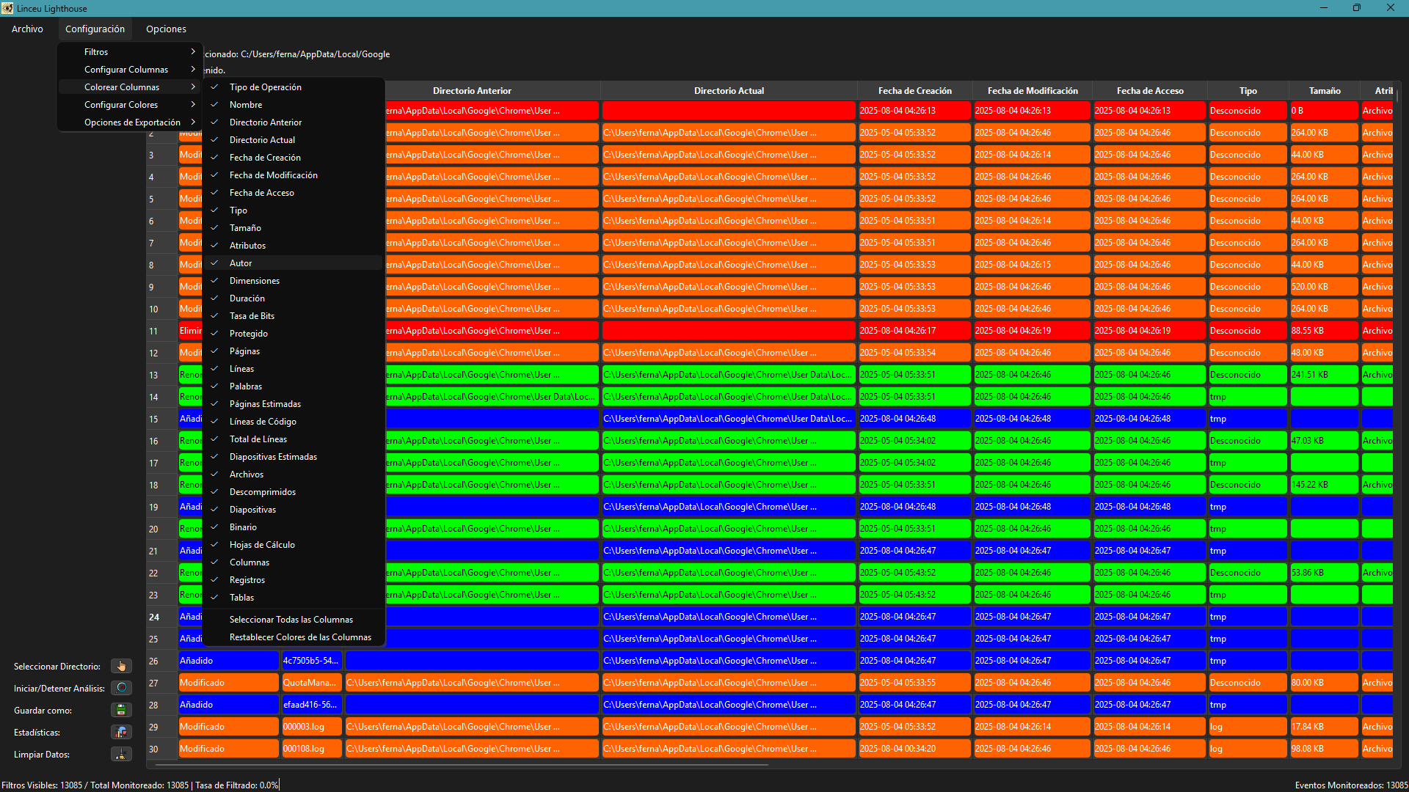This screenshot has width=1409, height=792.
Task: Click the Iniciar/Detener Análisis magnifier icon
Action: click(x=121, y=688)
